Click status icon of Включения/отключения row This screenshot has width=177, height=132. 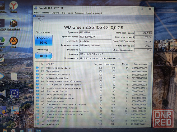(x=37, y=74)
